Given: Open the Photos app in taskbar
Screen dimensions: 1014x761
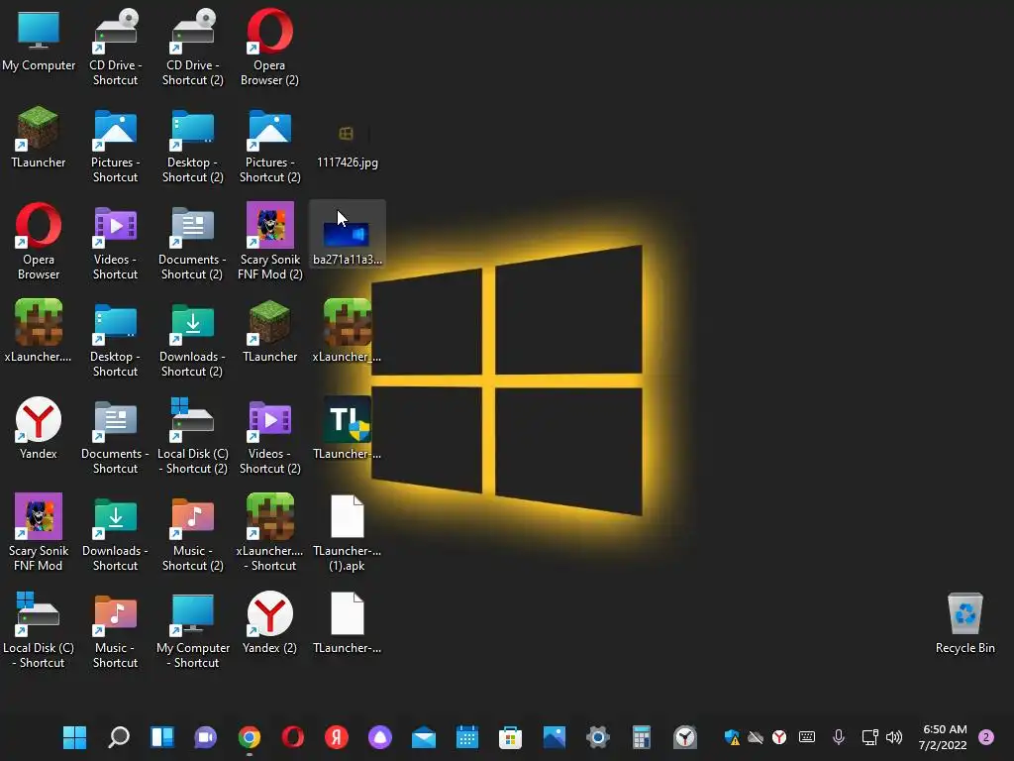Looking at the screenshot, I should click(555, 737).
